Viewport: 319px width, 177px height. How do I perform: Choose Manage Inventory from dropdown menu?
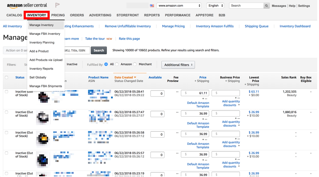click(46, 25)
